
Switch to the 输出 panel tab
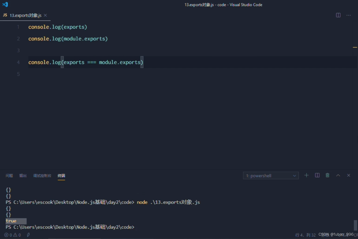(x=23, y=175)
